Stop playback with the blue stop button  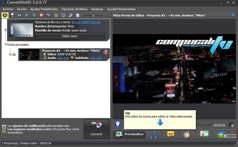pyautogui.click(x=118, y=124)
